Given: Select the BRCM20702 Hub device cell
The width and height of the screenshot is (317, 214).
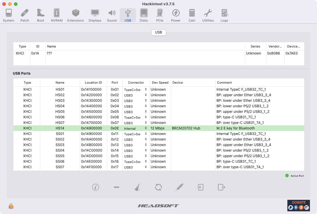Looking at the screenshot, I should pyautogui.click(x=186, y=128).
